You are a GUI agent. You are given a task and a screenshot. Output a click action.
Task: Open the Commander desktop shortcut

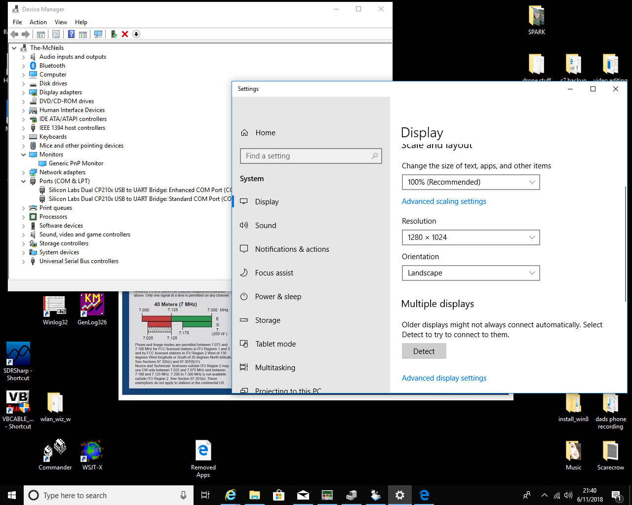pos(55,455)
